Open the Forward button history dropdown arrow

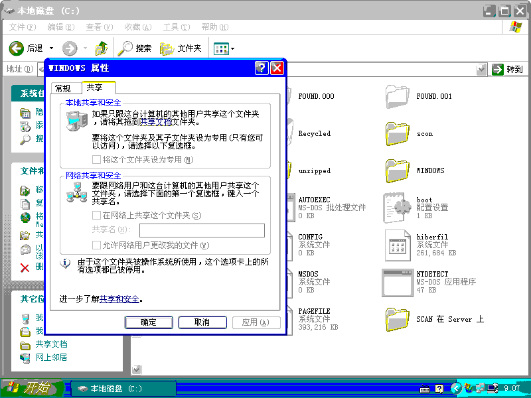coord(86,48)
